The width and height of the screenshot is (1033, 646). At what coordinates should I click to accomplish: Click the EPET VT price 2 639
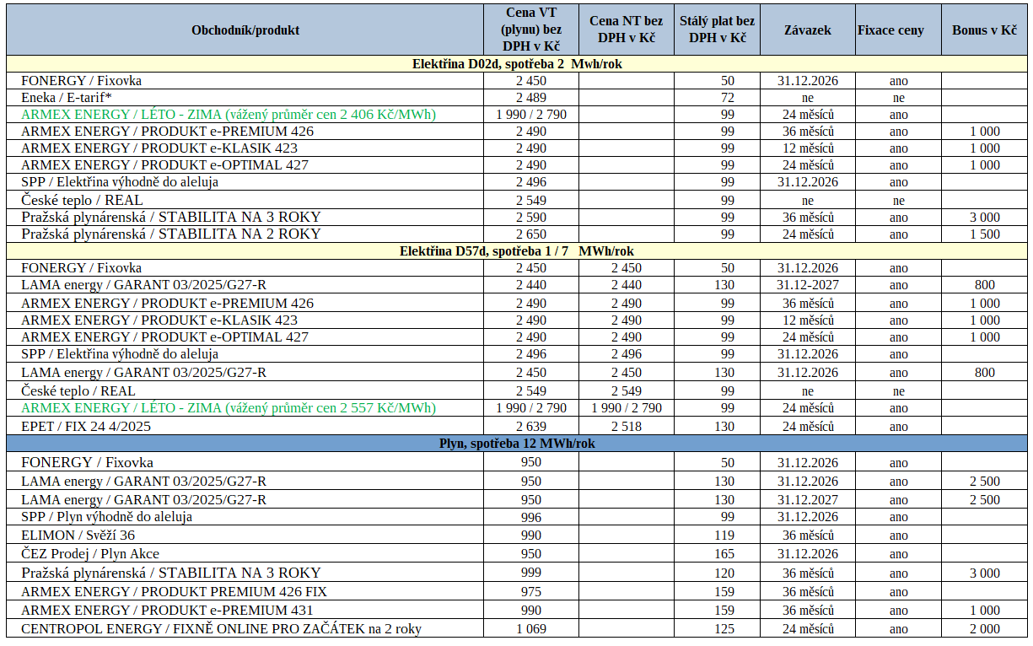tap(531, 427)
